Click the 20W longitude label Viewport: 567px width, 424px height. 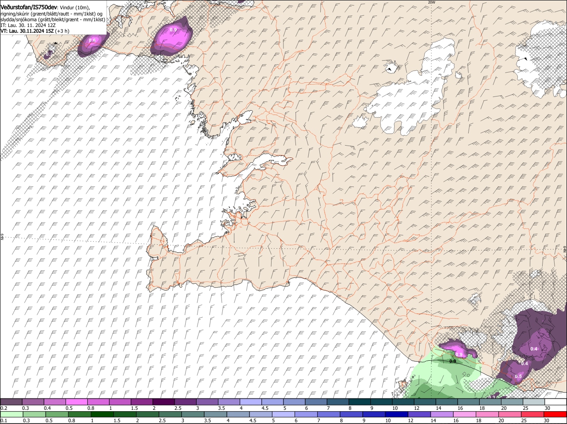[431, 2]
